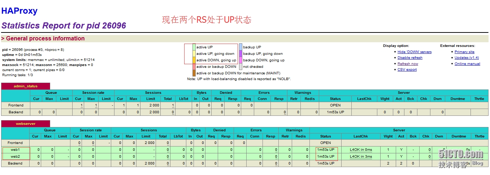The width and height of the screenshot is (490, 175).
Task: Click Frontend row label in admin_status table
Action: 16,105
